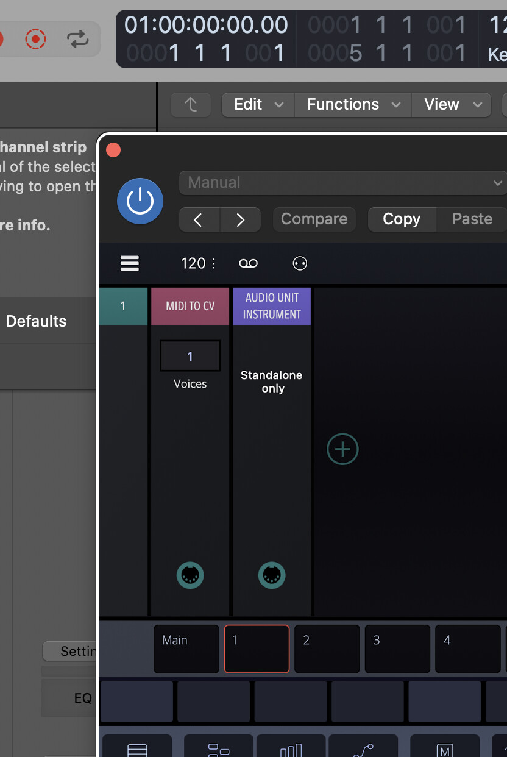Toggle the plugin power bypass button
The image size is (507, 757).
pyautogui.click(x=140, y=201)
